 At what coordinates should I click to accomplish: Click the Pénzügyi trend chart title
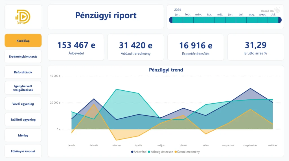(166, 70)
